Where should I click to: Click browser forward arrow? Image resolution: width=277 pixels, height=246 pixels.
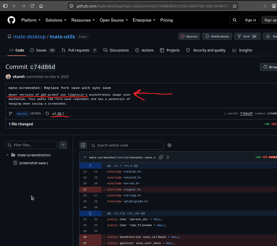coord(23,6)
